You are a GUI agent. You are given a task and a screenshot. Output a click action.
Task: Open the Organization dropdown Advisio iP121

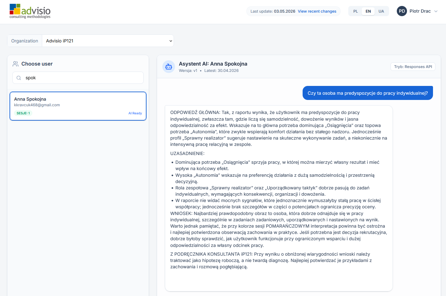pyautogui.click(x=108, y=41)
